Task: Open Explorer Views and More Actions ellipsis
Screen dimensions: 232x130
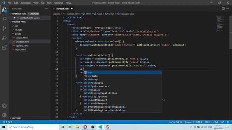Action: (46, 9)
